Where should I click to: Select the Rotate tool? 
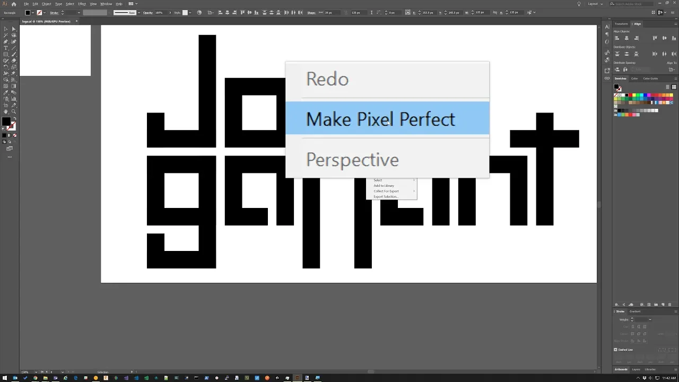6,67
